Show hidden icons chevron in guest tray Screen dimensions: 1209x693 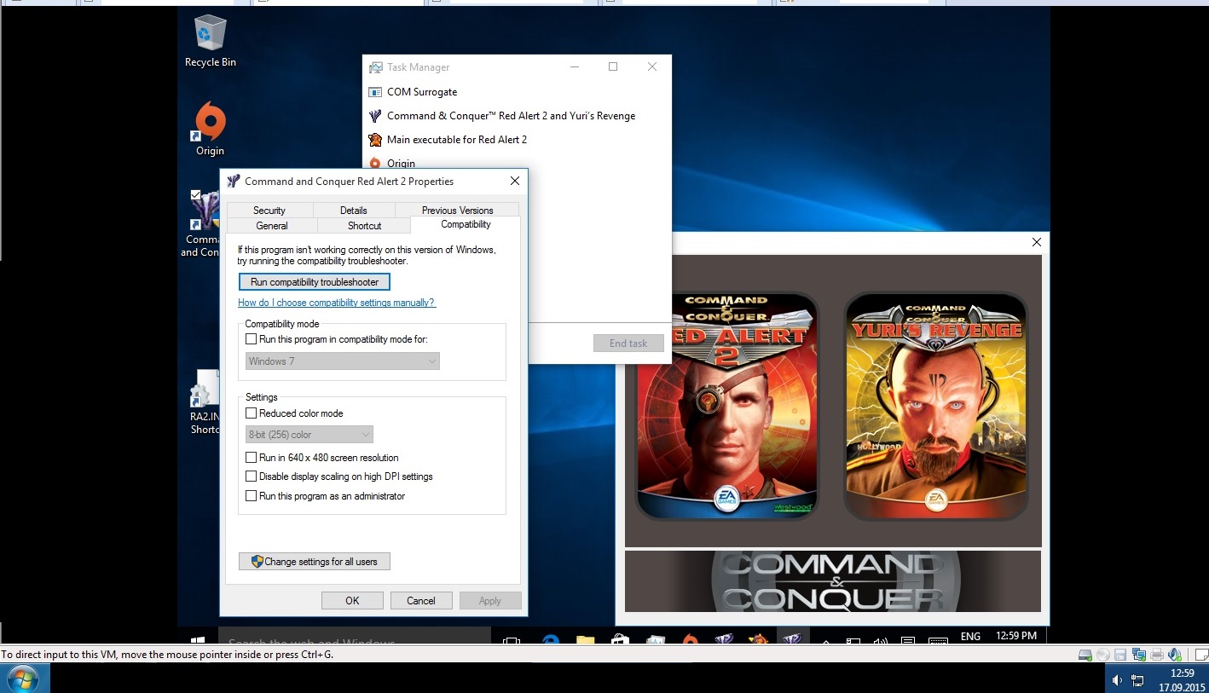[825, 640]
